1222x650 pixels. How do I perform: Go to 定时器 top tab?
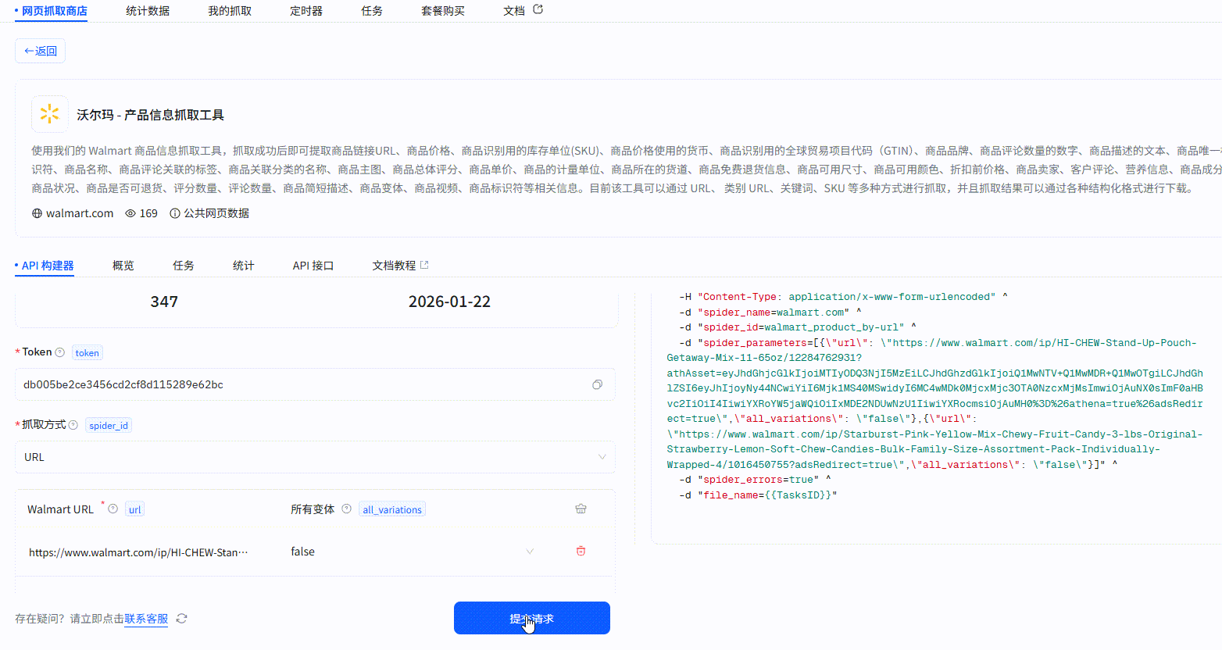click(x=306, y=11)
